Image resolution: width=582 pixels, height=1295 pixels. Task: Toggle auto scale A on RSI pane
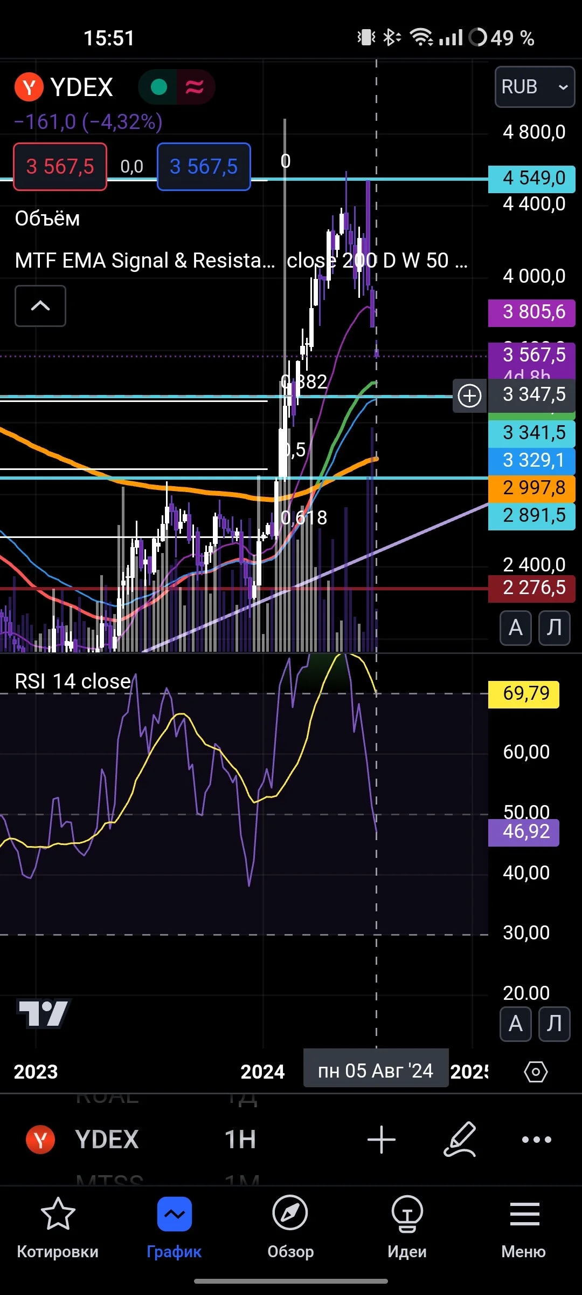point(516,1024)
